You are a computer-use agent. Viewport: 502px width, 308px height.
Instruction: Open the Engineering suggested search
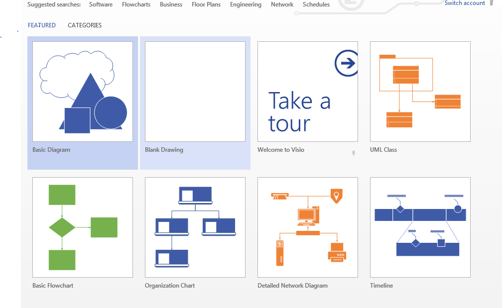coord(246,4)
